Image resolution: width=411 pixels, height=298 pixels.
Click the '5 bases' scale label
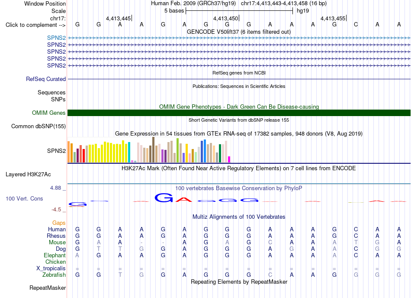coord(174,11)
